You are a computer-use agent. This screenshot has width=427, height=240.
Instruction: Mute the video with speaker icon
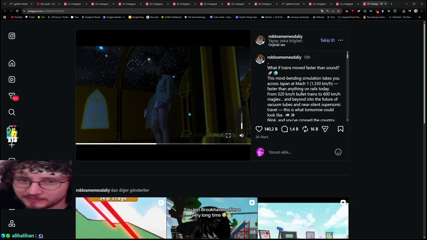[242, 136]
